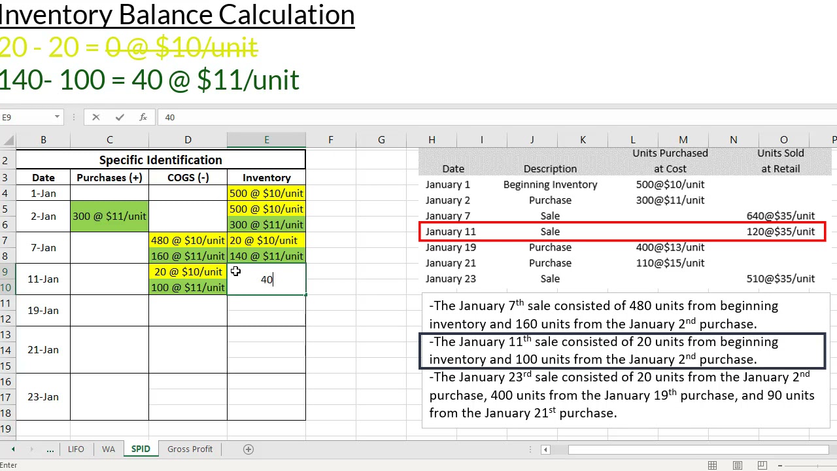Screen dimensions: 837x471
Task: Switch to Normal view icon in status bar
Action: tap(713, 465)
